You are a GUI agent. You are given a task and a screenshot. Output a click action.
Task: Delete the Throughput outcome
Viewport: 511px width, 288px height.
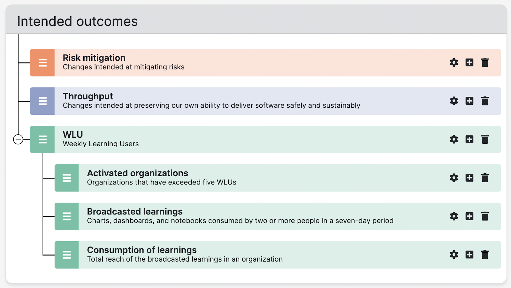(485, 101)
